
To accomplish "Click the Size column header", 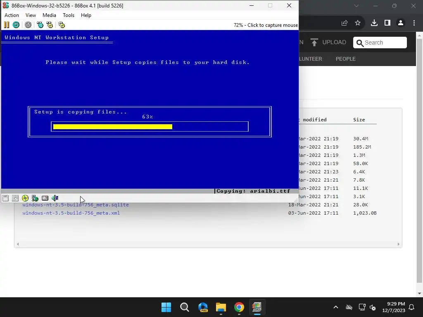I will (x=359, y=120).
